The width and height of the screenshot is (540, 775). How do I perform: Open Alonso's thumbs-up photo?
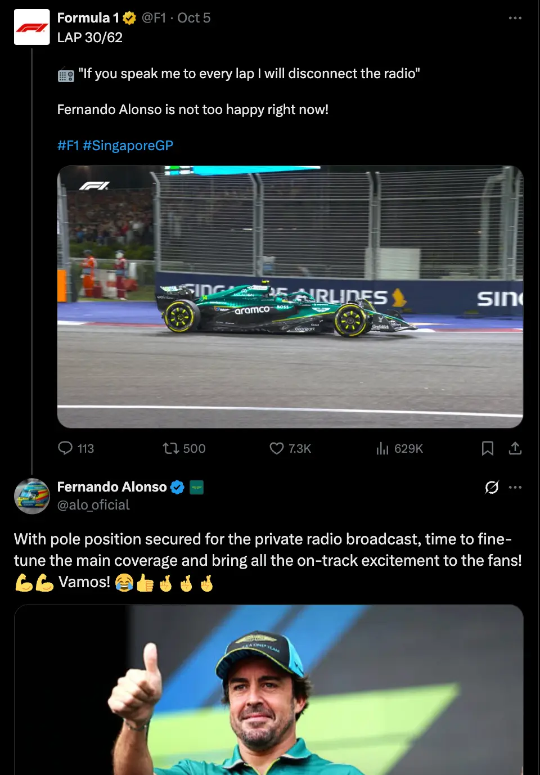tap(269, 690)
